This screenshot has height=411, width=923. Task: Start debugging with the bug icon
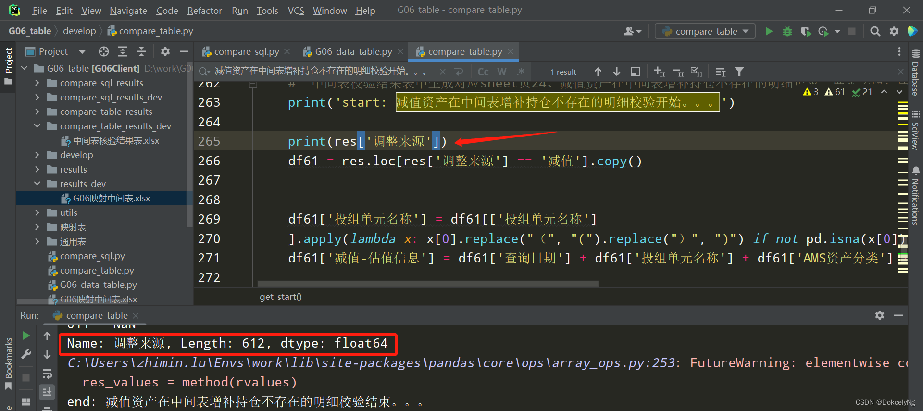tap(787, 31)
